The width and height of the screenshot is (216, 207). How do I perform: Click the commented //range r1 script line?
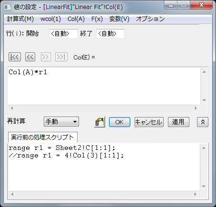point(66,156)
